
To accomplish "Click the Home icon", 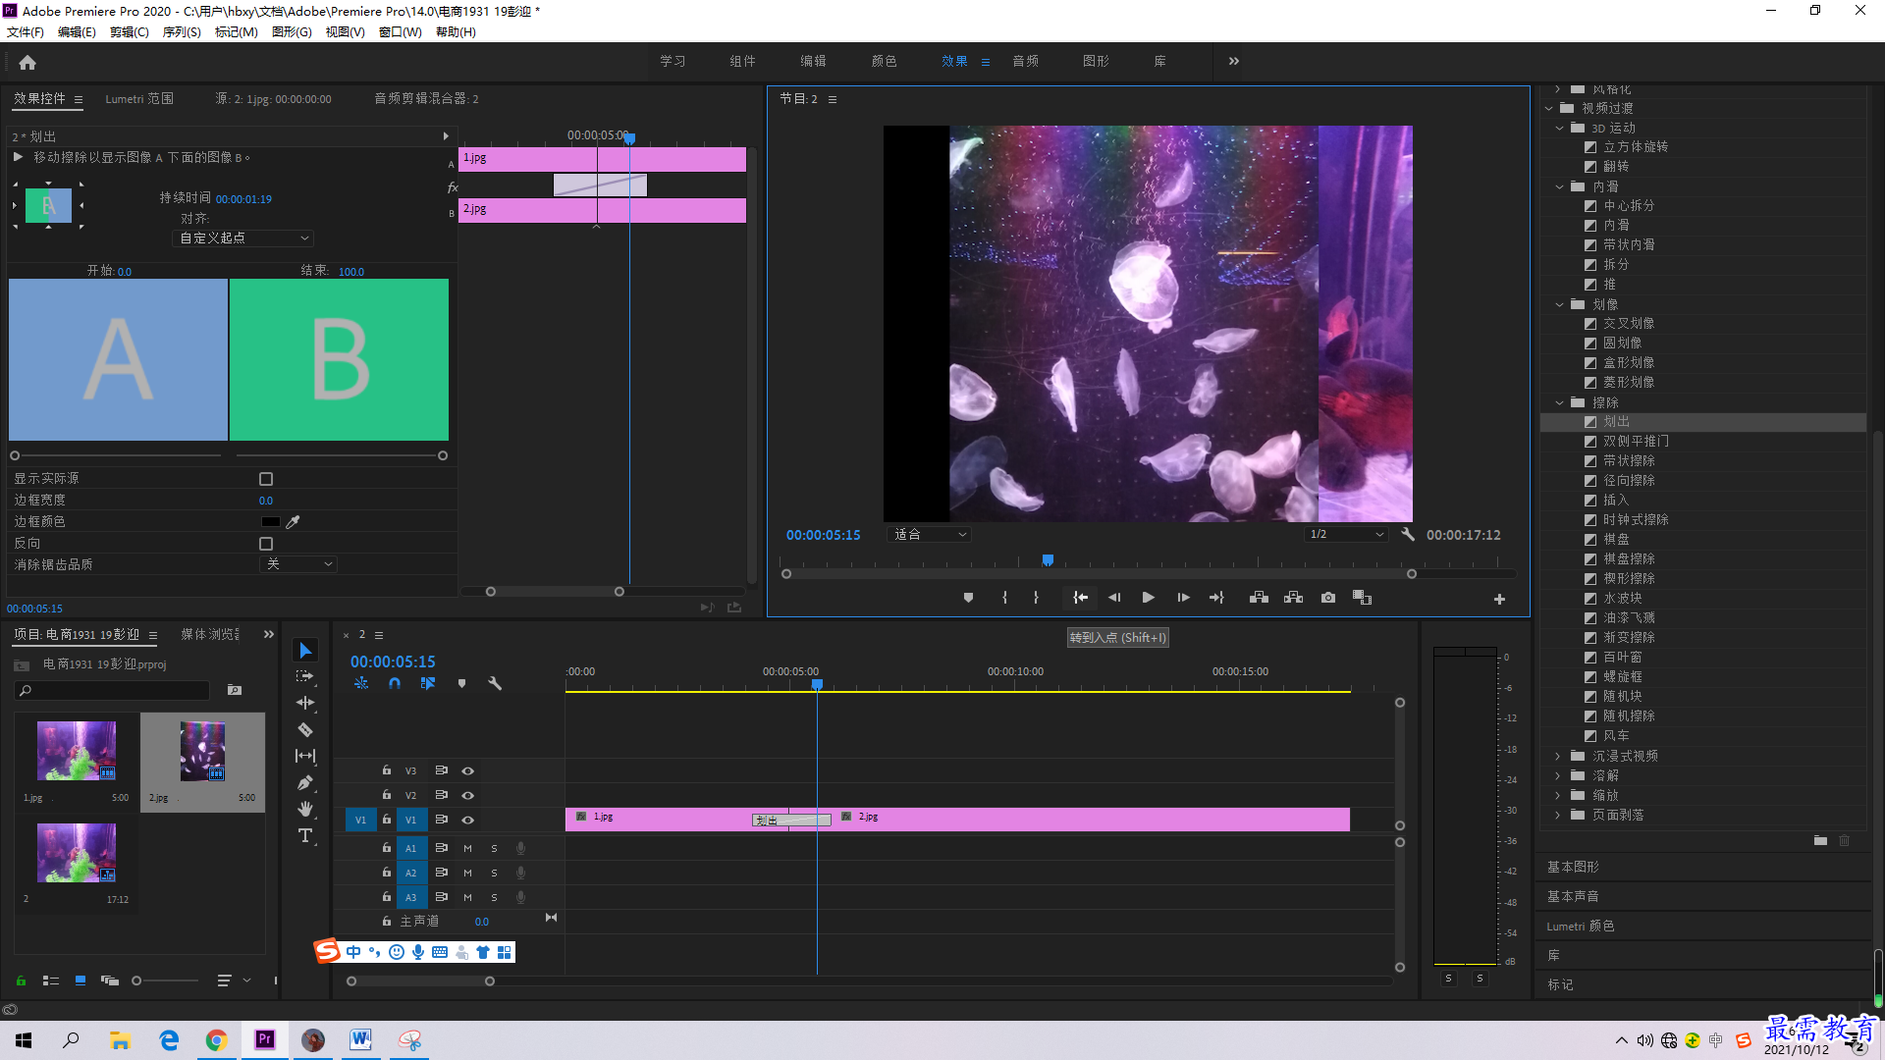I will click(27, 62).
